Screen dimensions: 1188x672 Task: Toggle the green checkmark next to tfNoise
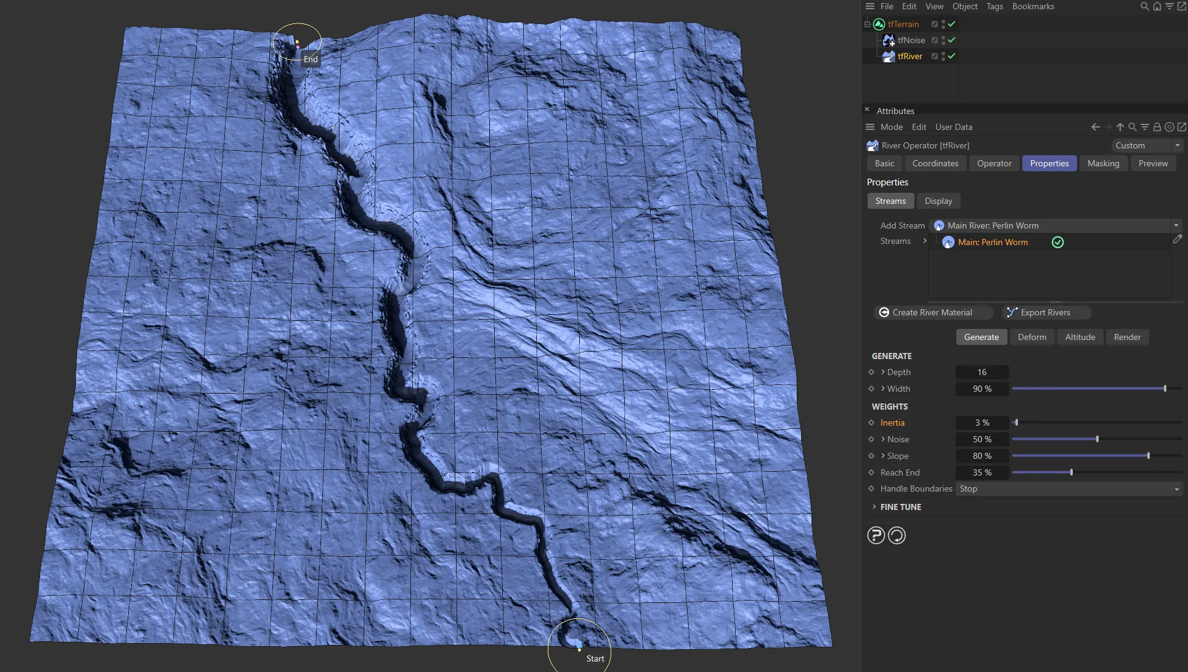pos(951,40)
